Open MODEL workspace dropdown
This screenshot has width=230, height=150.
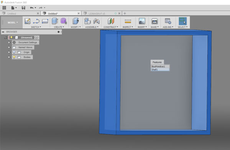[x=13, y=23]
